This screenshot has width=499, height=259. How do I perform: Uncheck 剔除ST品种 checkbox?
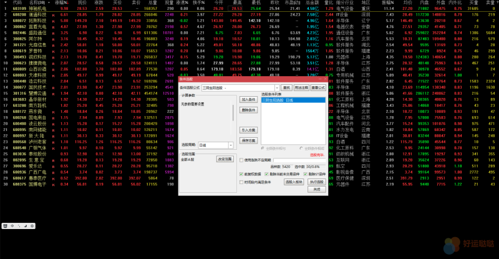[x=305, y=174]
